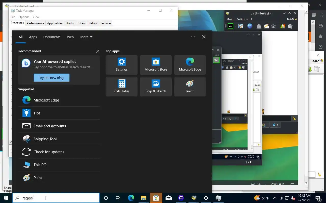Click Task Manager icon on taskbar
326x203 pixels.
219,198
